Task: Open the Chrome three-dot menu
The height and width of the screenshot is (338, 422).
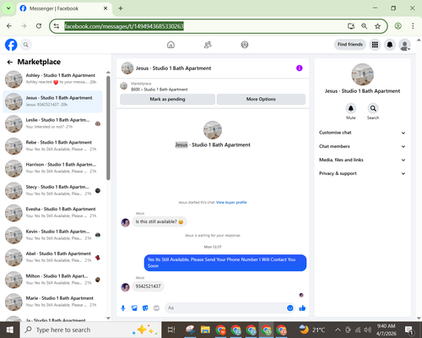Action: [413, 26]
